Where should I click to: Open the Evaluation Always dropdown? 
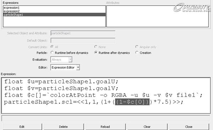(x=61, y=59)
